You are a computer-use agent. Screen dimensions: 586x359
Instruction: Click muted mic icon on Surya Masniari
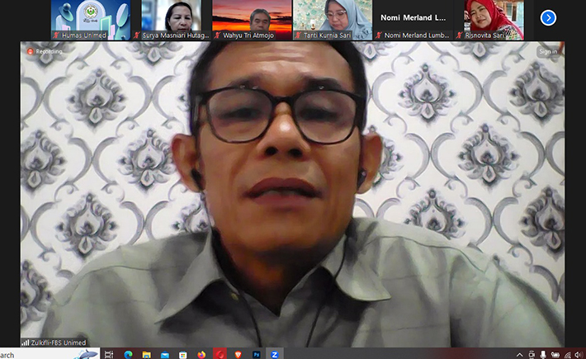[x=137, y=35]
